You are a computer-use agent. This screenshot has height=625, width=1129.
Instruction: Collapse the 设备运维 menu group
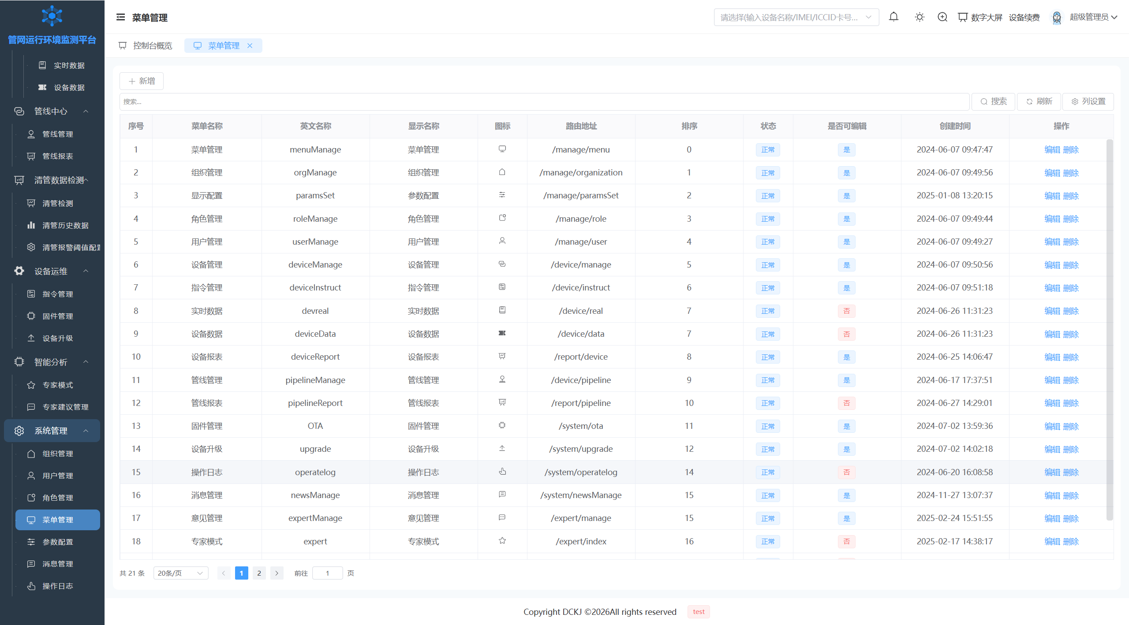point(86,271)
